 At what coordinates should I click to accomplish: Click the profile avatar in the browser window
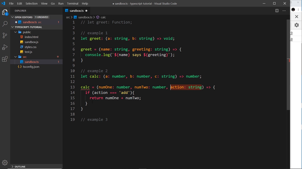pos(293,9)
